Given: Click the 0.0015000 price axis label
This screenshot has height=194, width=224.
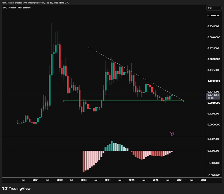Looking at the screenshot, I should pos(213,92).
